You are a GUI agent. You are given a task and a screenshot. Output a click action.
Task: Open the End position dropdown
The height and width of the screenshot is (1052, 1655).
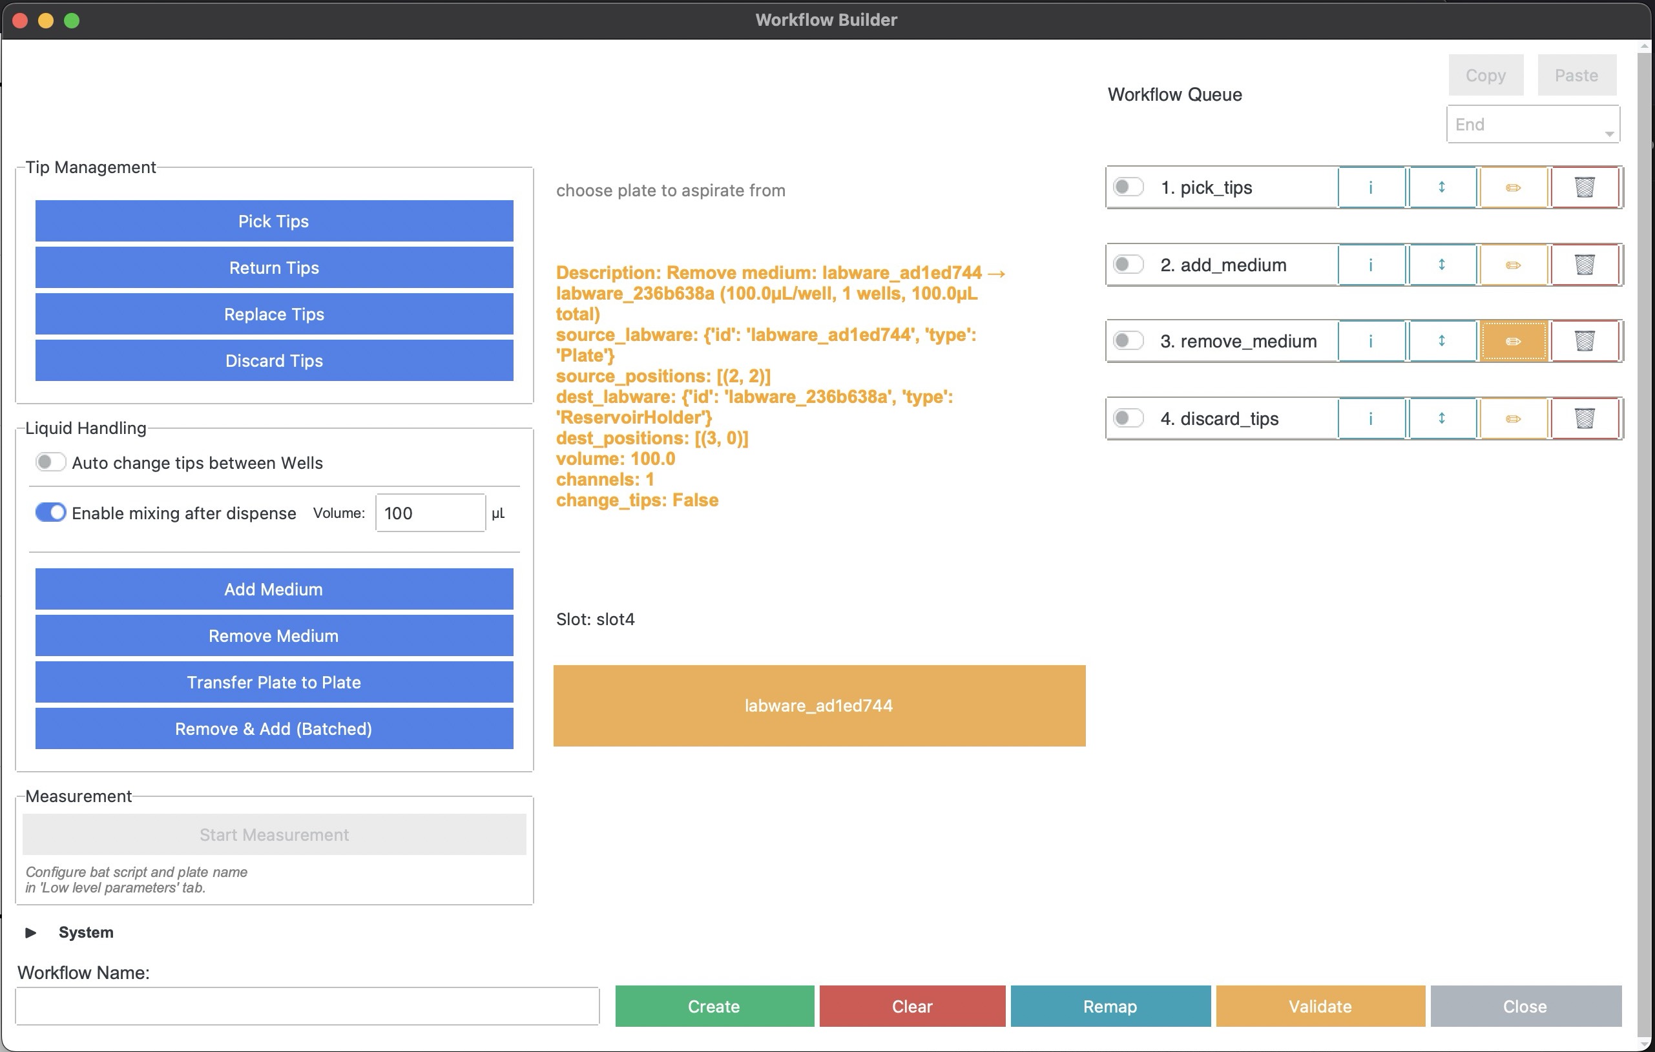1532,125
